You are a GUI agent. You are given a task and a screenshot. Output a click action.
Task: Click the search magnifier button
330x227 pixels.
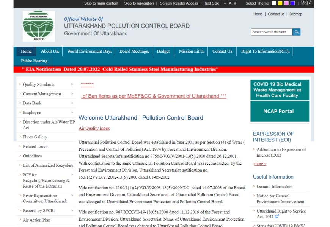[x=296, y=32]
